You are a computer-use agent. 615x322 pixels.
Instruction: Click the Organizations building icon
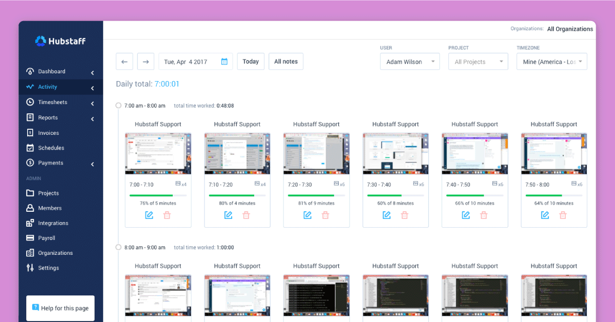(30, 253)
